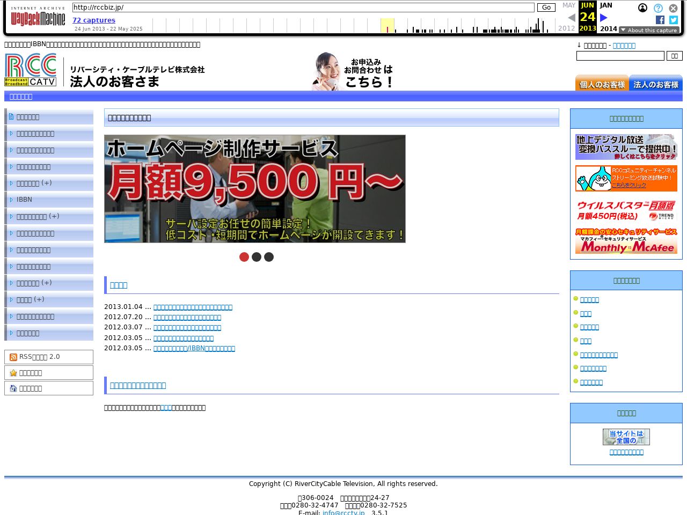Click the heading link above the news dates
This screenshot has width=687, height=515.
pyautogui.click(x=119, y=285)
